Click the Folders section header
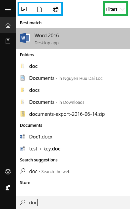The image size is (130, 209). point(27,55)
